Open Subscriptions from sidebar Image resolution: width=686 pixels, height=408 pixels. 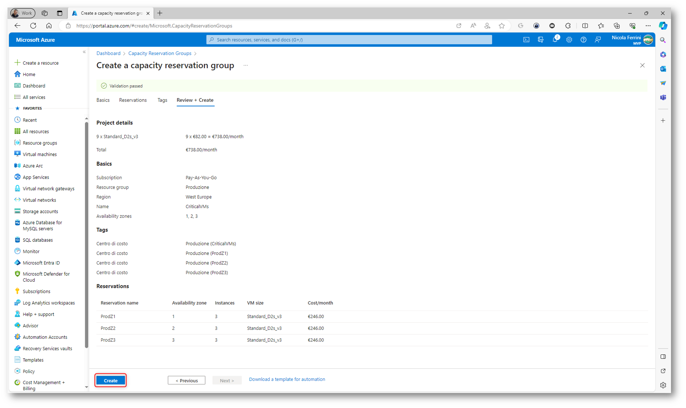click(32, 291)
